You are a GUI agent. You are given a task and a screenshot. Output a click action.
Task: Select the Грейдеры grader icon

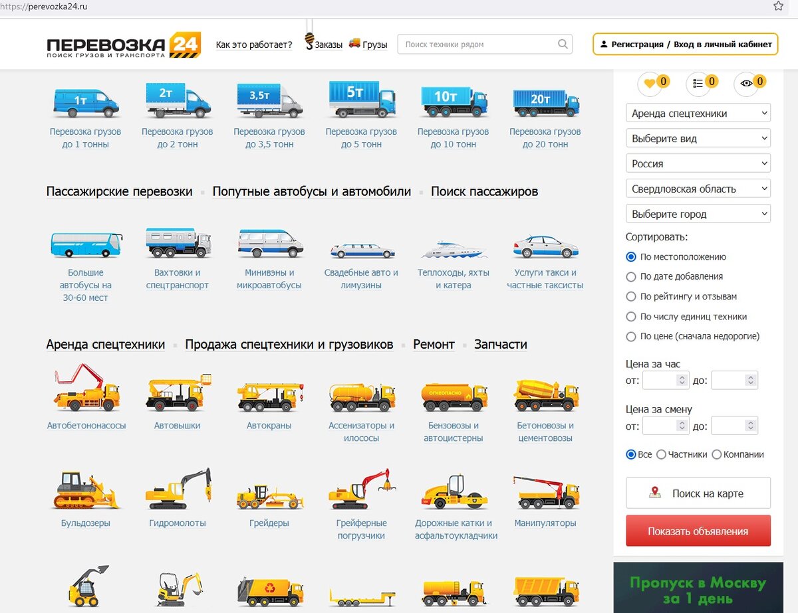point(270,497)
